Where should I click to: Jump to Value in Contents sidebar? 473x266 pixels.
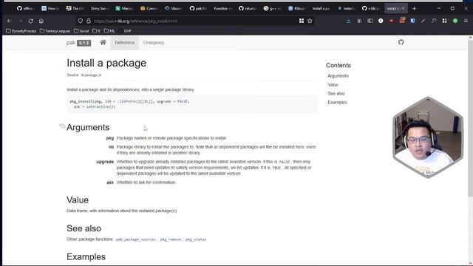tap(333, 85)
